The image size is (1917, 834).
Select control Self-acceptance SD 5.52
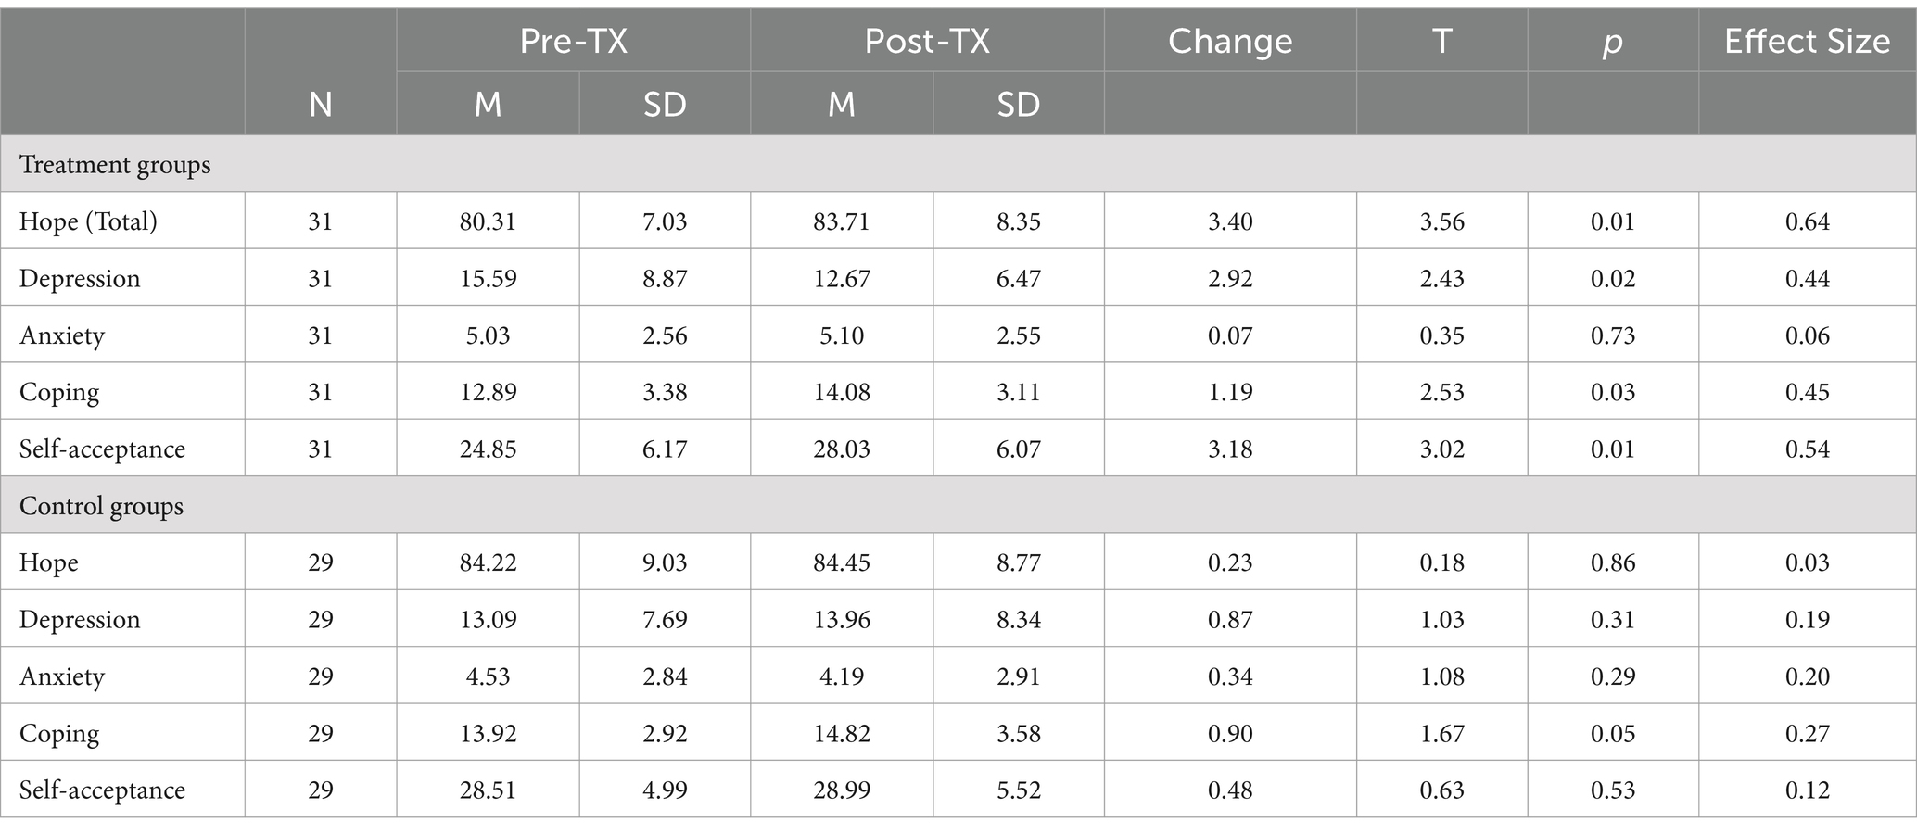point(1018,790)
